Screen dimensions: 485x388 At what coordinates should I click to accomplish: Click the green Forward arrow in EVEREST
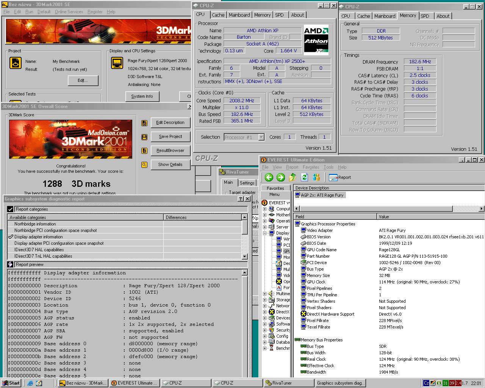pyautogui.click(x=280, y=177)
